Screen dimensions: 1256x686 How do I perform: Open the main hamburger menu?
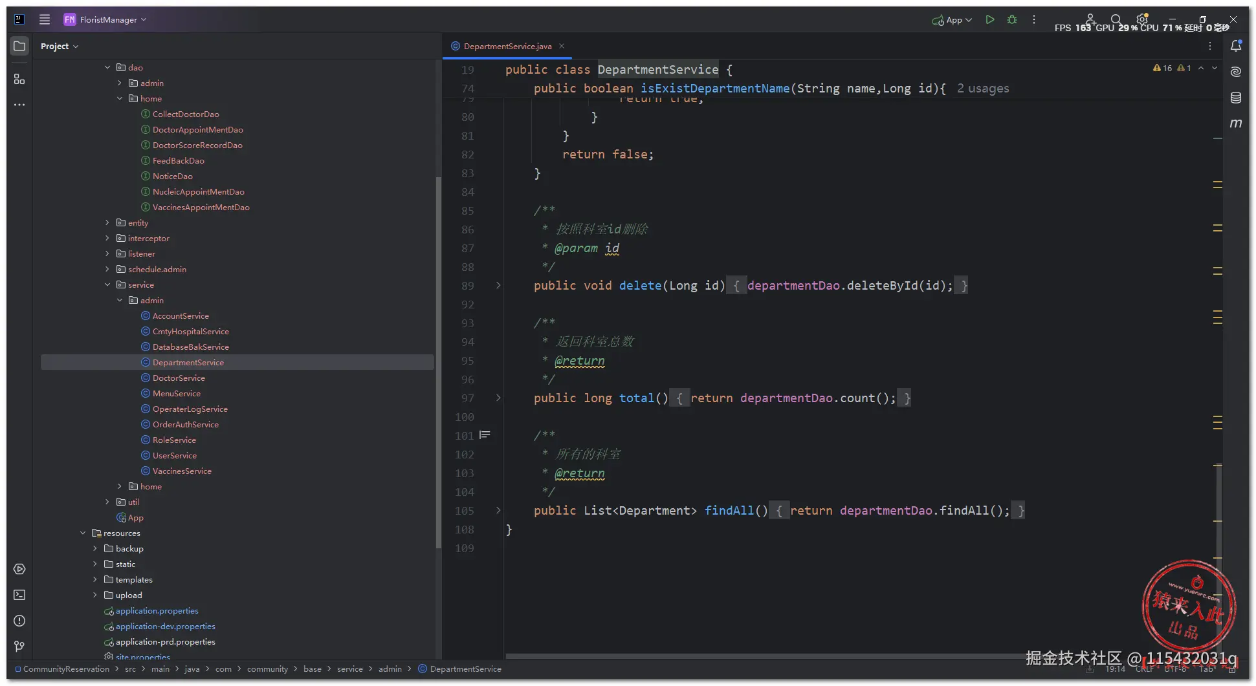point(45,19)
